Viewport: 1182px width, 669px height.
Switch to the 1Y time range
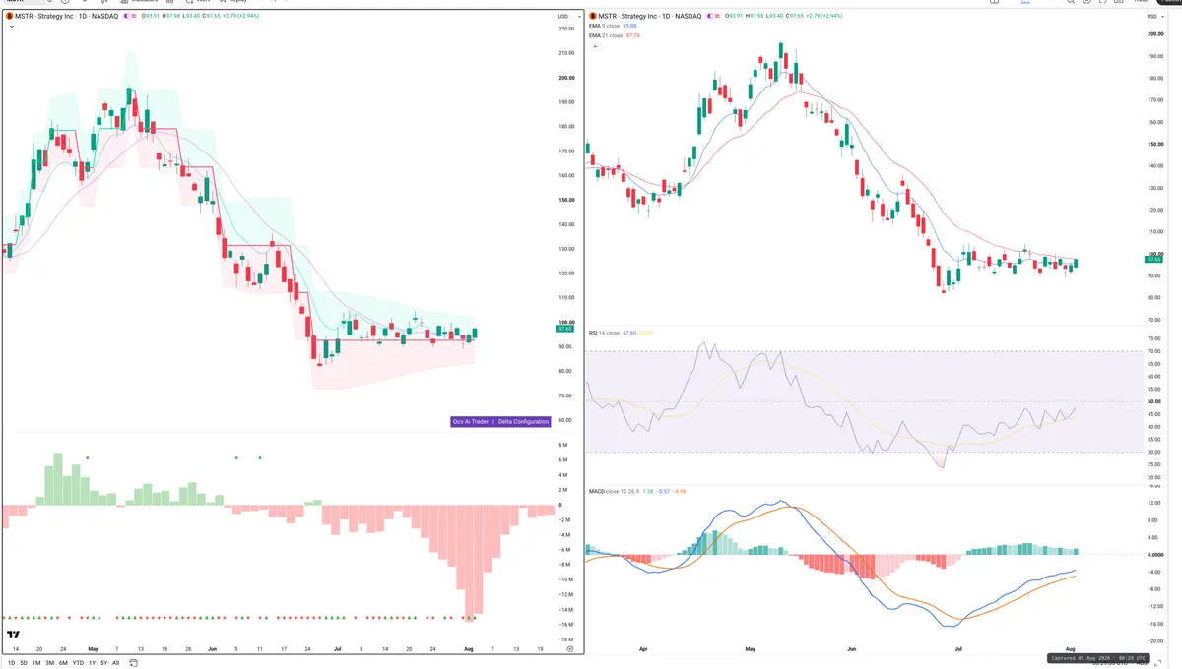[92, 662]
